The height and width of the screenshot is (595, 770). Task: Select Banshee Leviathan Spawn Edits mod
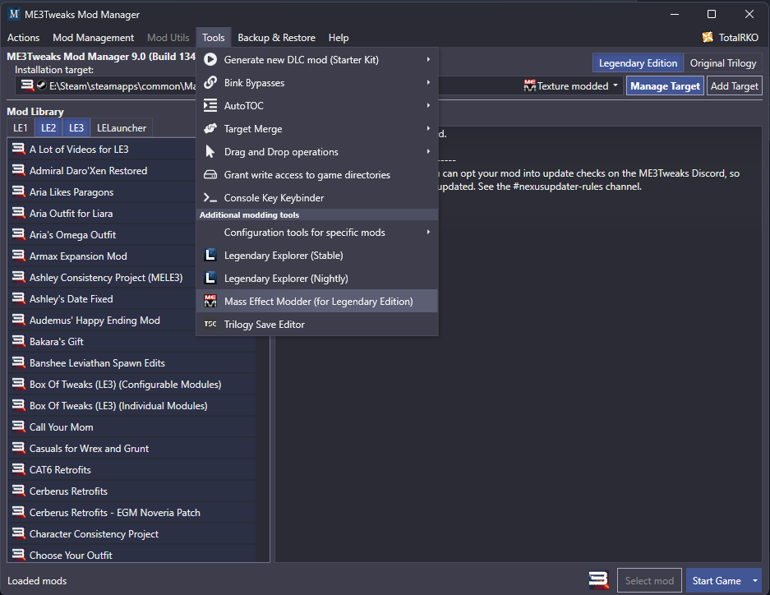click(x=132, y=362)
